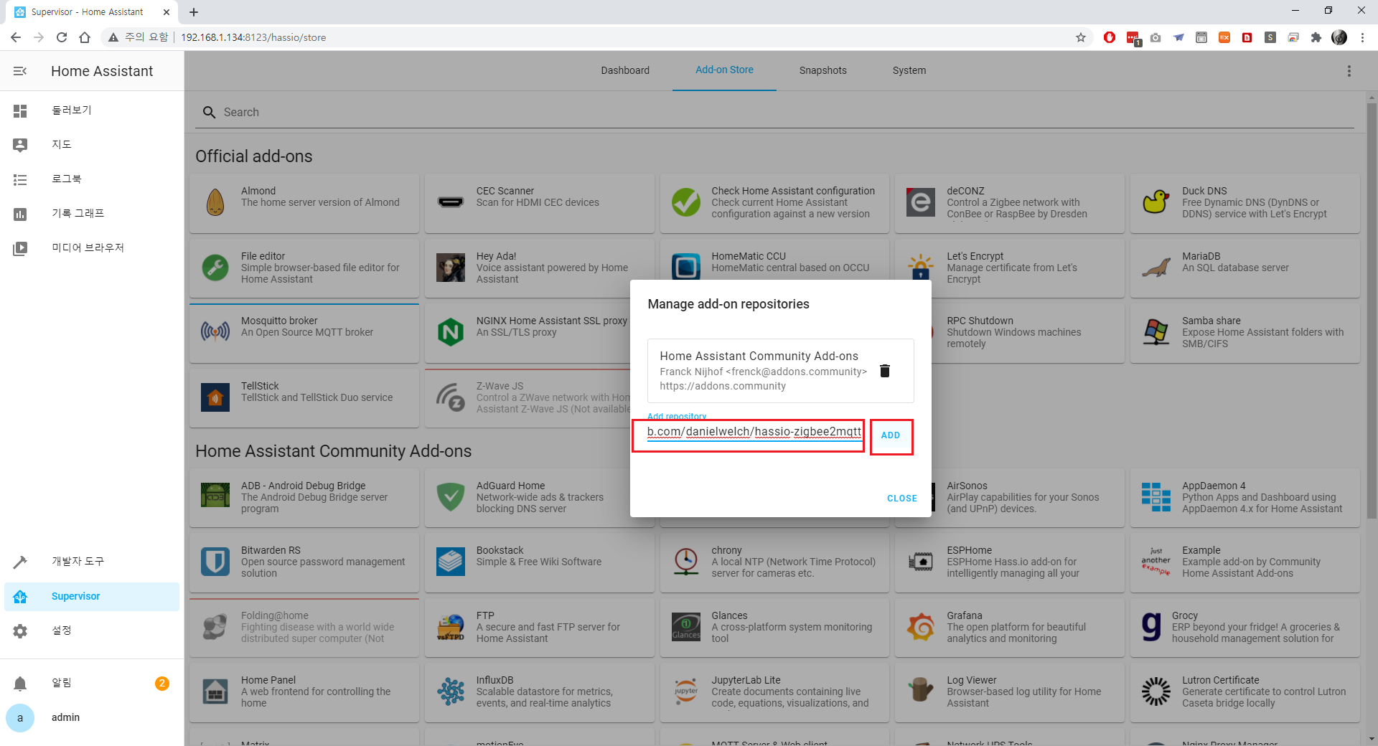This screenshot has width=1378, height=746.
Task: Open NGINX Home Assistant SSL proxy add-on
Action: click(x=528, y=333)
